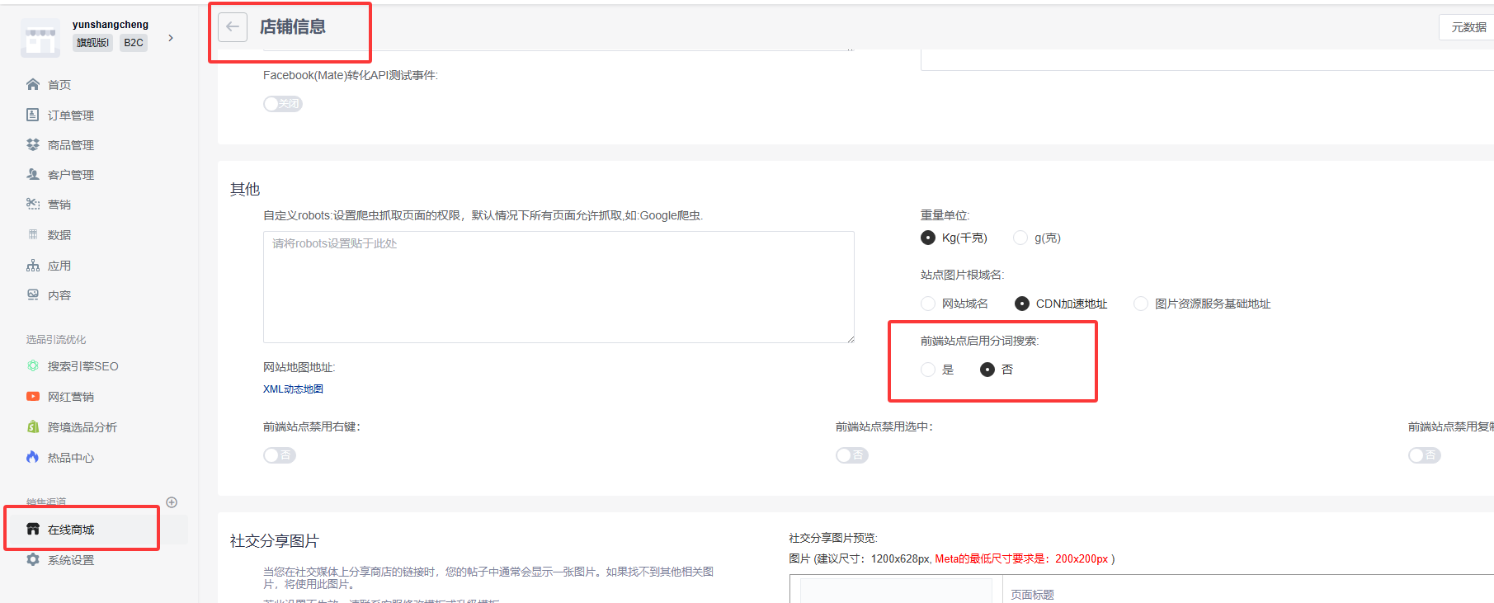
Task: Choose 是 for 前端站点启用分词搜索
Action: (x=928, y=370)
